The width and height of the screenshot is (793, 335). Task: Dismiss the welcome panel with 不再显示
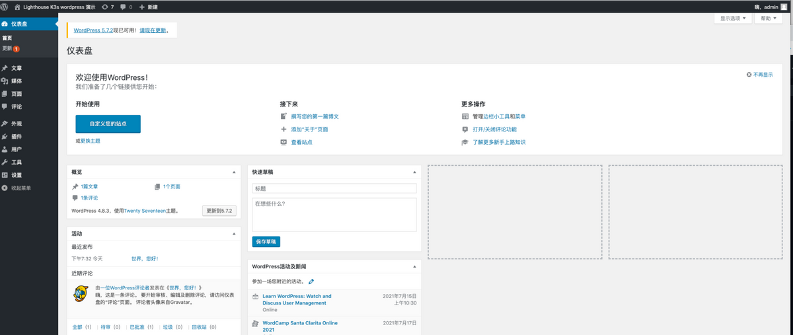coord(759,75)
